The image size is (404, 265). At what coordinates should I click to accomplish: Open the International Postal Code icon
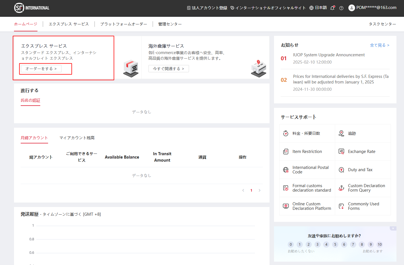(286, 169)
